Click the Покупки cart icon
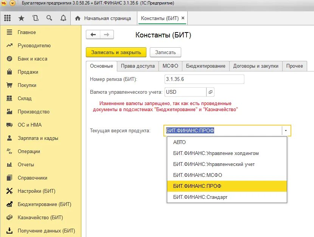314x237 pixels. pyautogui.click(x=9, y=85)
